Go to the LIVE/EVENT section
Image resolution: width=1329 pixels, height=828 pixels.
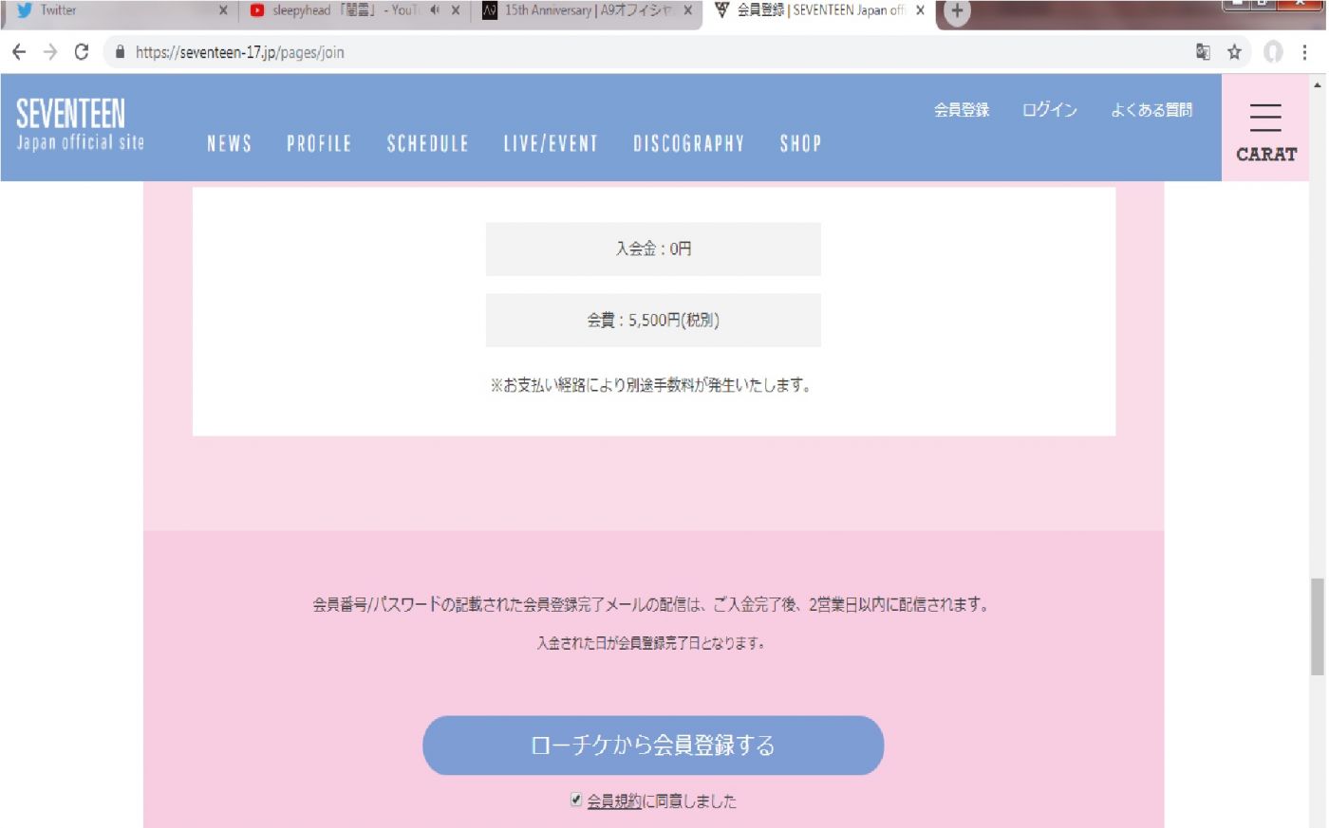coord(551,144)
